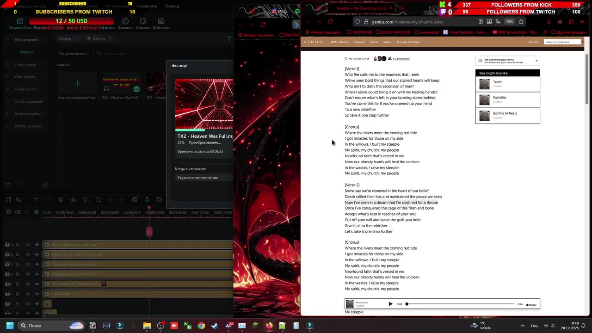Open the По умолчанию sort dropdown
This screenshot has width=592, height=333.
tap(74, 54)
